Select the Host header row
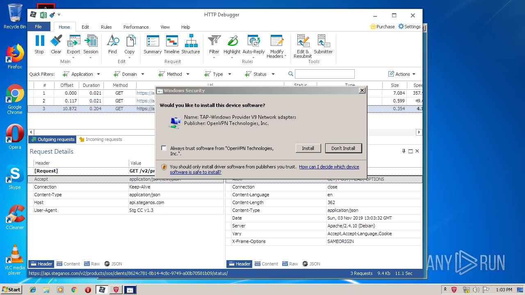Screen dimensions: 525x295 pos(126,202)
